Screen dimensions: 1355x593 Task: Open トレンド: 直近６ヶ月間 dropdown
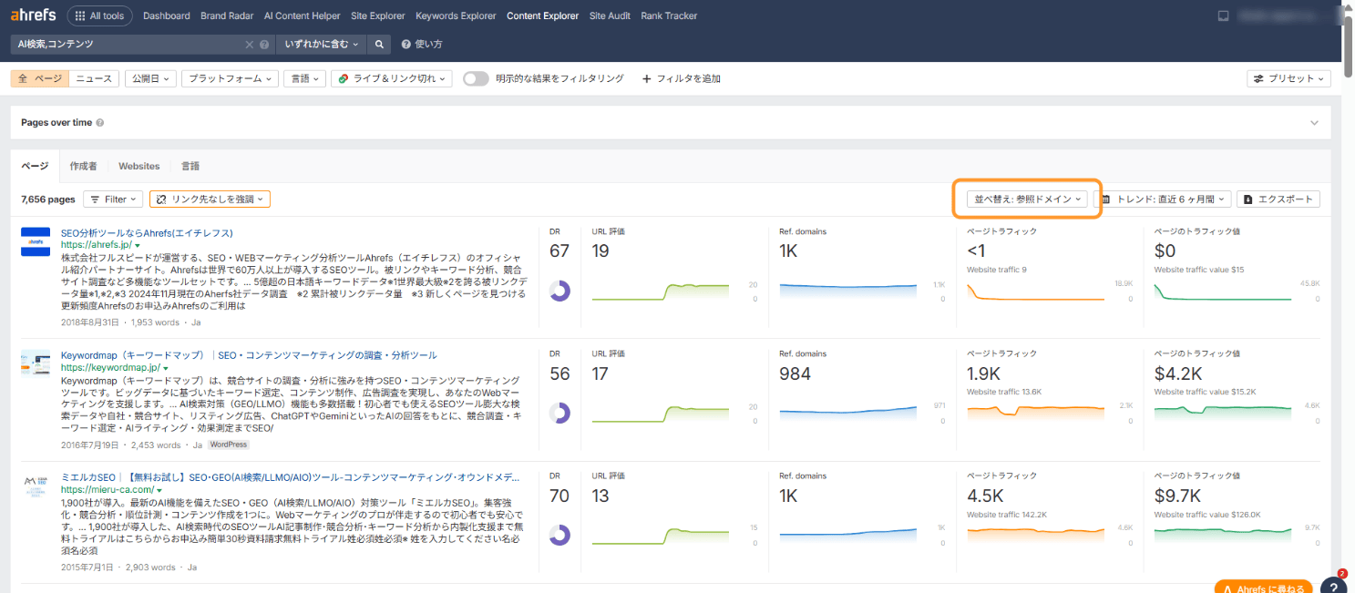coord(1163,199)
